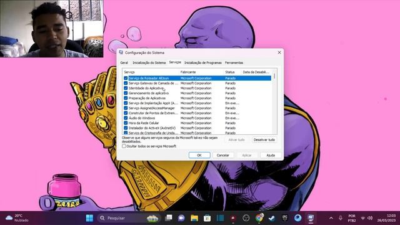400x225 pixels.
Task: Check Ocultar todos os serviços Microsoft
Action: tap(124, 146)
